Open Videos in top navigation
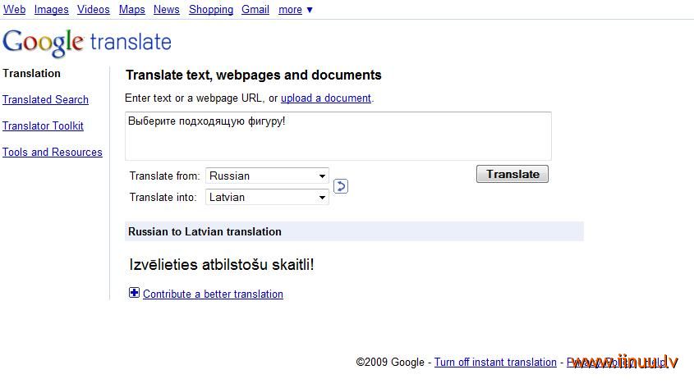 [94, 9]
